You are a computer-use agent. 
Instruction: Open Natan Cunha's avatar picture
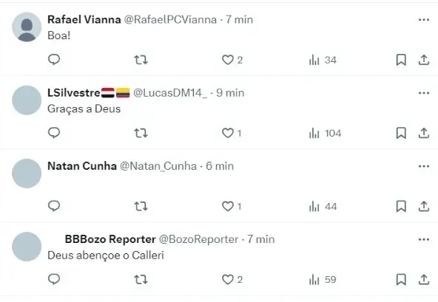coord(27,174)
